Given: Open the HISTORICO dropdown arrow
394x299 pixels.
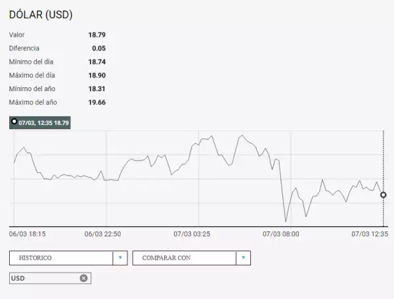Looking at the screenshot, I should [120, 258].
